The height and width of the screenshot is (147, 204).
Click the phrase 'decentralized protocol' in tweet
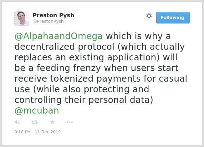point(64,47)
